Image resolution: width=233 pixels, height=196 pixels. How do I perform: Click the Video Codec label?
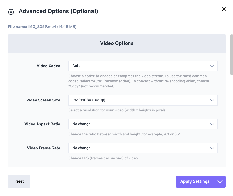point(48,66)
